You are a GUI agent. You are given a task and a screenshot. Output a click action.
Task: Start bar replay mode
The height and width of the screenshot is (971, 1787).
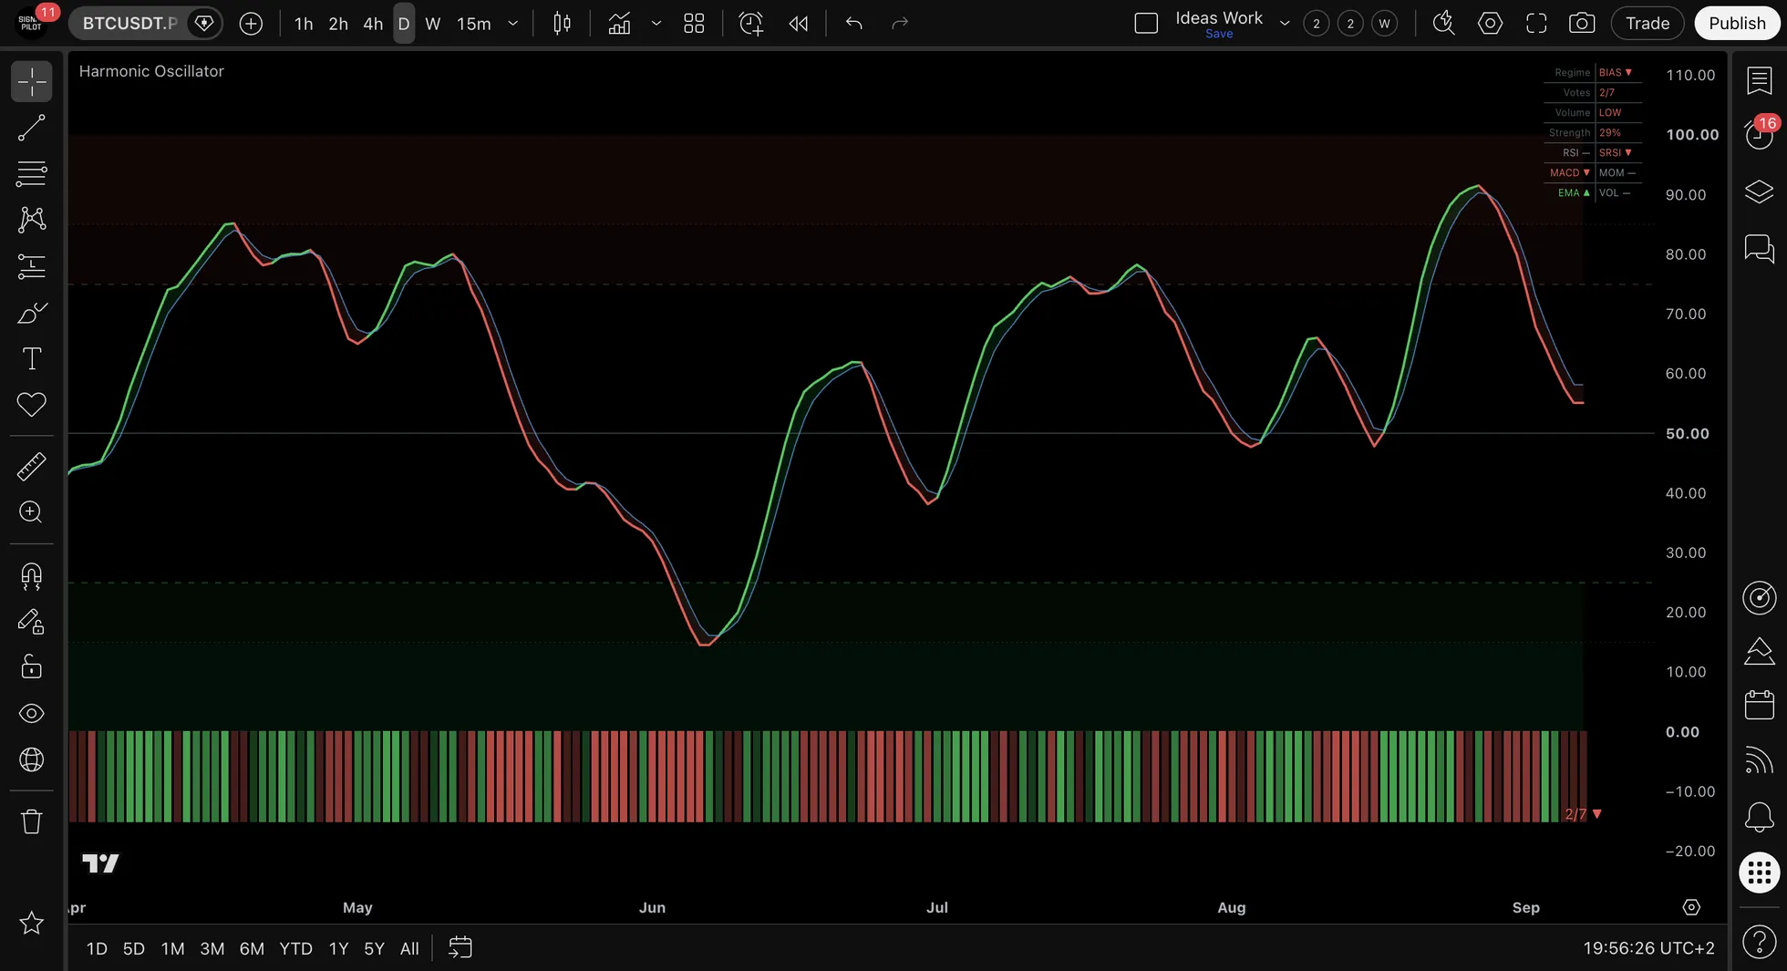(x=799, y=24)
